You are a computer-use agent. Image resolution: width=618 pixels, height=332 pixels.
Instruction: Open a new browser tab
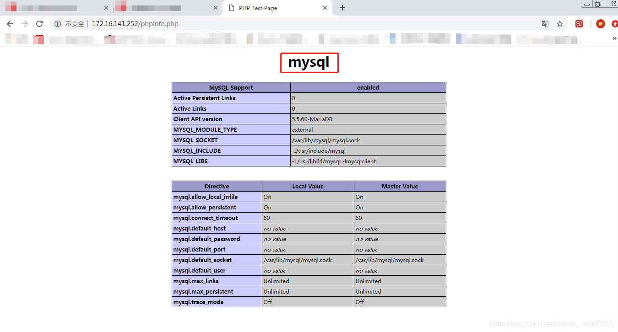342,8
